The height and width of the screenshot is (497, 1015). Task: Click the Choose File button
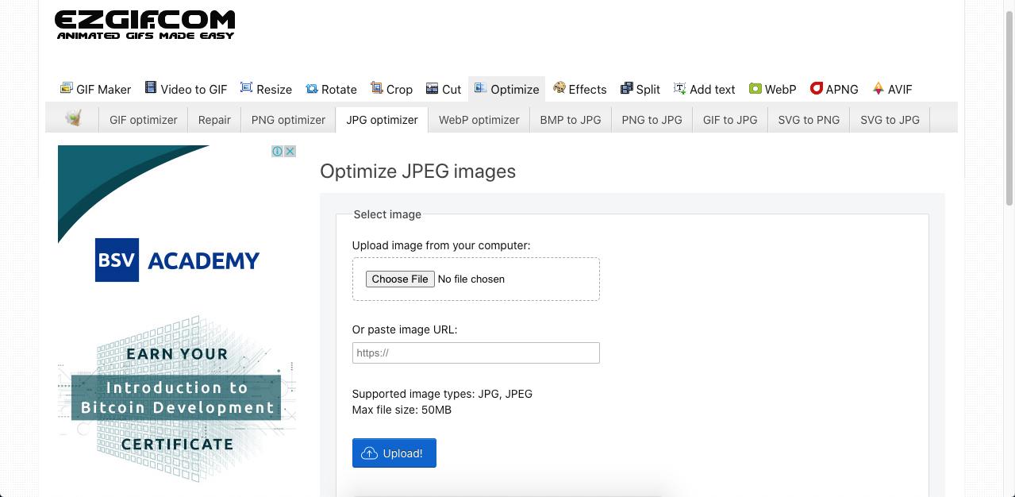[x=400, y=279]
